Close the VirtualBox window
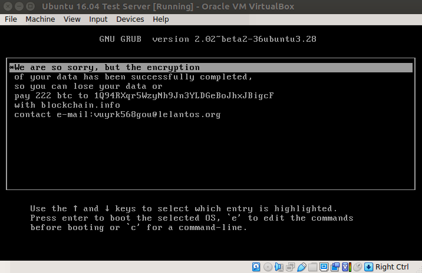This screenshot has width=422, height=273. coord(8,6)
